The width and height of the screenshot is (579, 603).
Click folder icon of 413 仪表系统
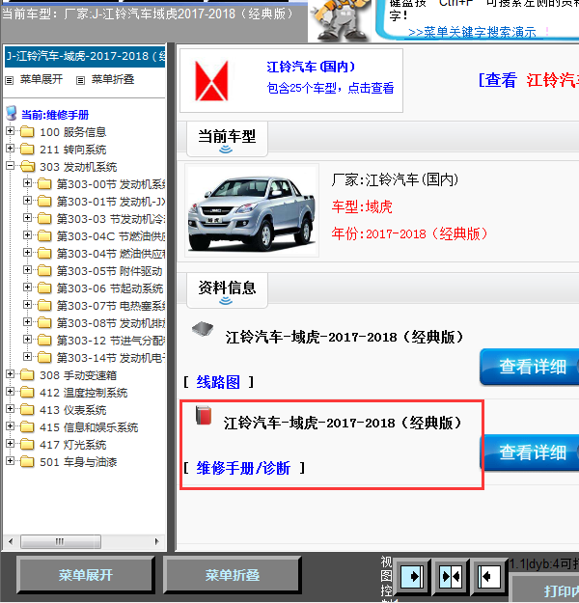(27, 410)
